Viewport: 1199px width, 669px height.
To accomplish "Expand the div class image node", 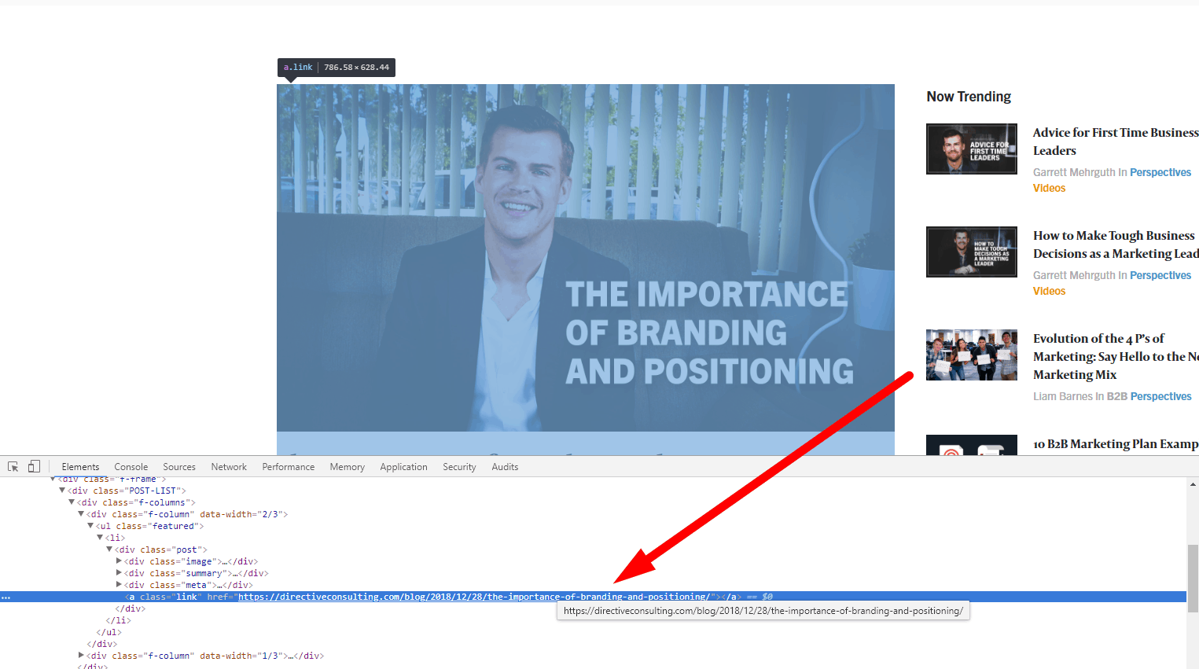I will (119, 561).
